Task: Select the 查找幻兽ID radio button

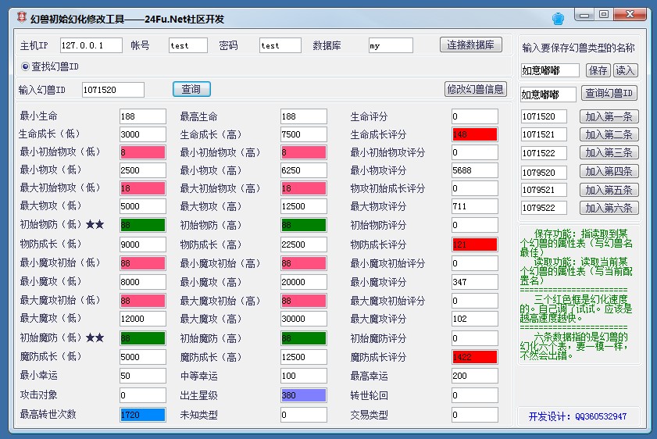Action: 25,66
